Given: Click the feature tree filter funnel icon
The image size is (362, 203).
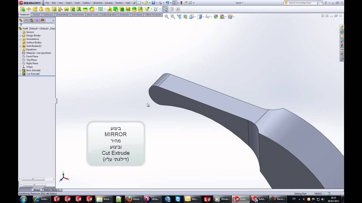Looking at the screenshot, I should coord(21,25).
